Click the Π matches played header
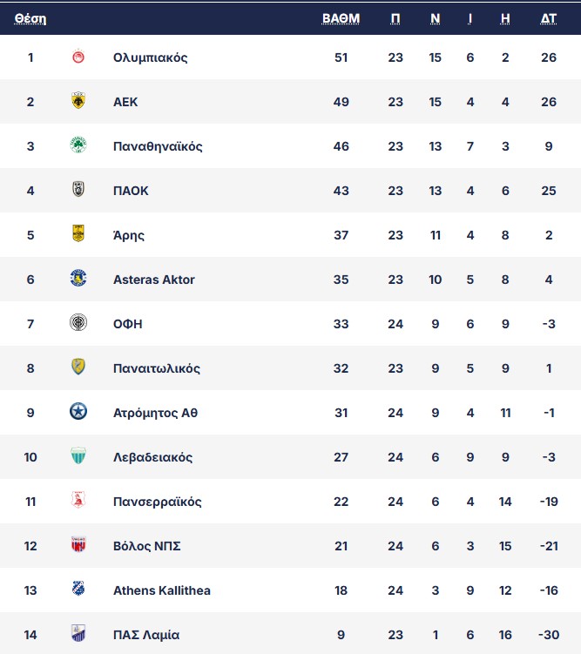This screenshot has height=654, width=581. [395, 17]
